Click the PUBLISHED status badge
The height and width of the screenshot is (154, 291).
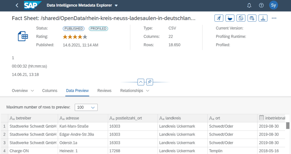pyautogui.click(x=74, y=28)
